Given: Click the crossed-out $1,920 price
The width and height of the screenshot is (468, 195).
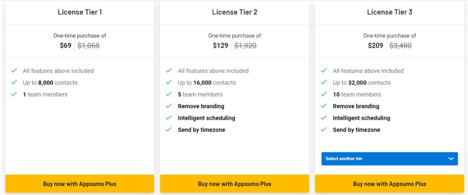Looking at the screenshot, I should click(245, 46).
